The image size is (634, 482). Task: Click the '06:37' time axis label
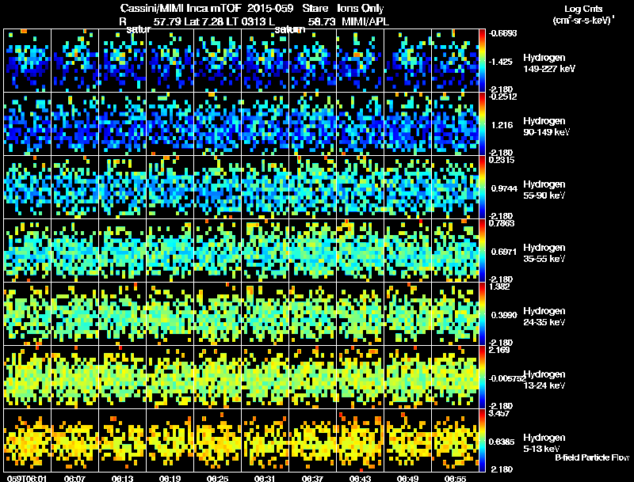[x=312, y=479]
